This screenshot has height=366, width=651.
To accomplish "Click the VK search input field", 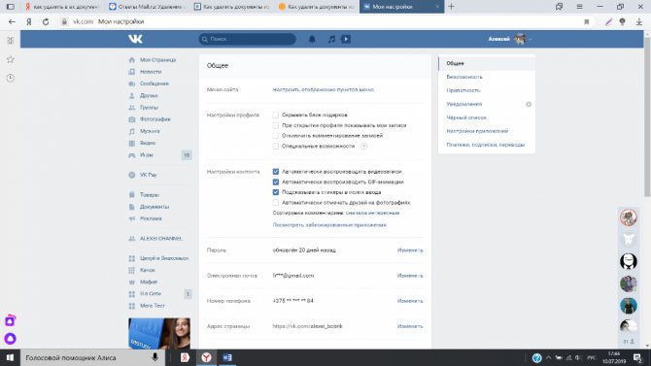I will (x=248, y=39).
